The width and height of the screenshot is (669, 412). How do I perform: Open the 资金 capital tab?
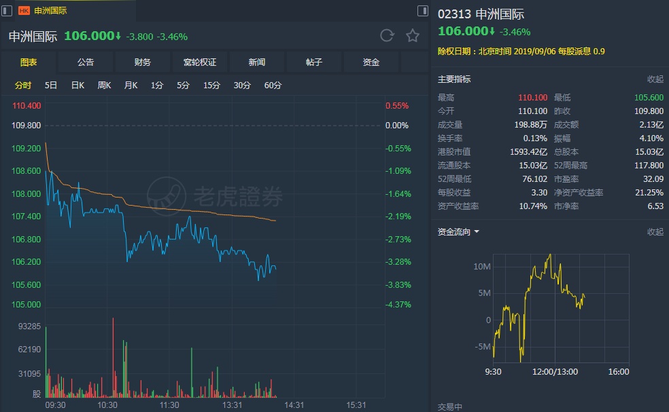tap(371, 62)
